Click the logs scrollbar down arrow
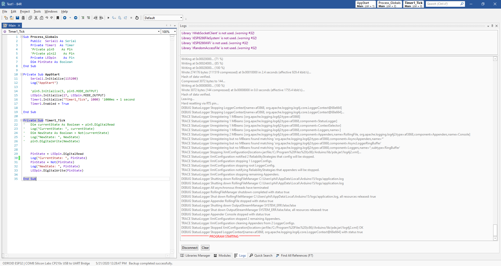Image resolution: width=501 pixels, height=266 pixels. [x=495, y=238]
